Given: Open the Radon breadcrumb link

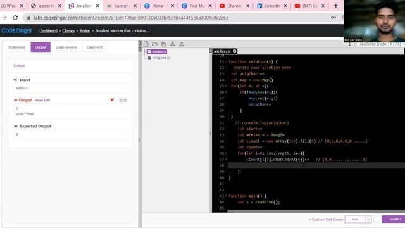Looking at the screenshot, I should click(85, 31).
